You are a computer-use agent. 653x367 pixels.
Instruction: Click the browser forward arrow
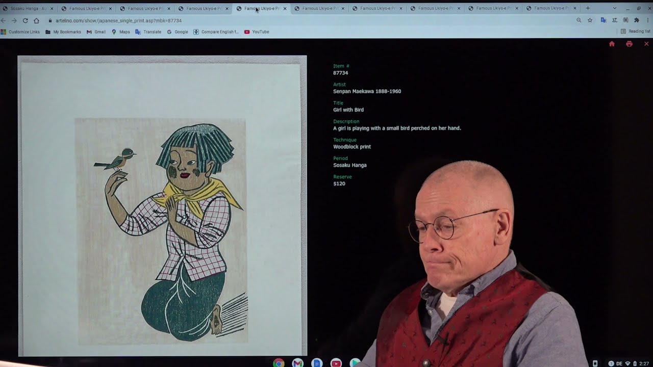pos(14,20)
